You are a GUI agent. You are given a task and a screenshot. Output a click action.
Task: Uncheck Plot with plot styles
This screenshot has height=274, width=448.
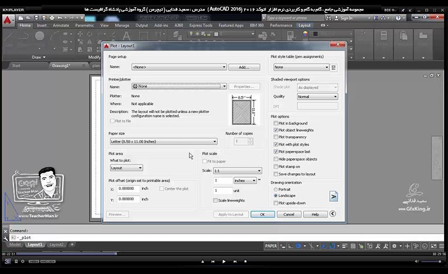pyautogui.click(x=276, y=145)
